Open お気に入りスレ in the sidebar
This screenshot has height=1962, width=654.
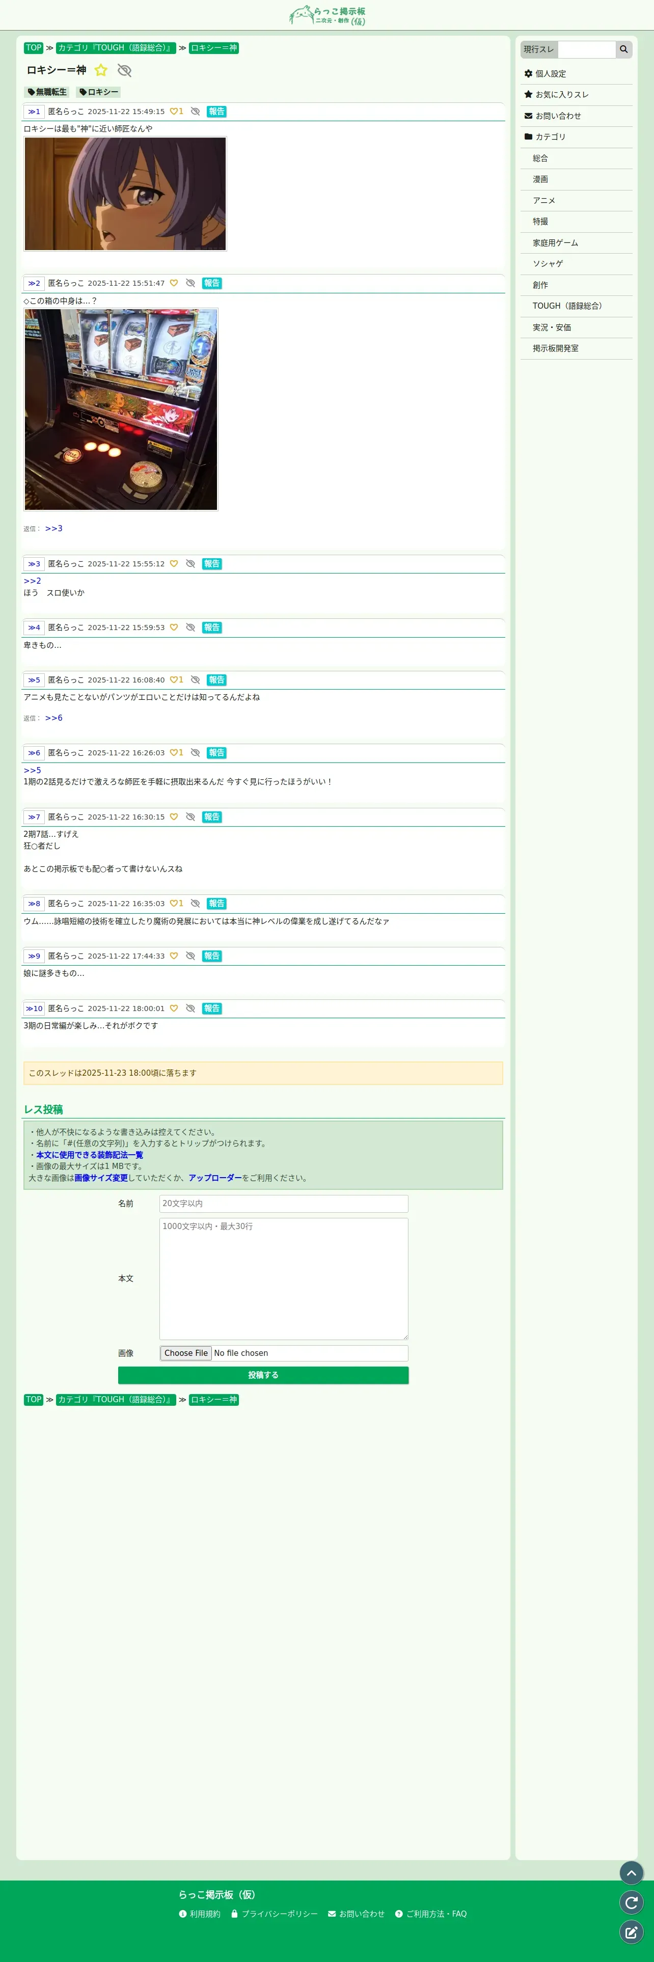(577, 94)
